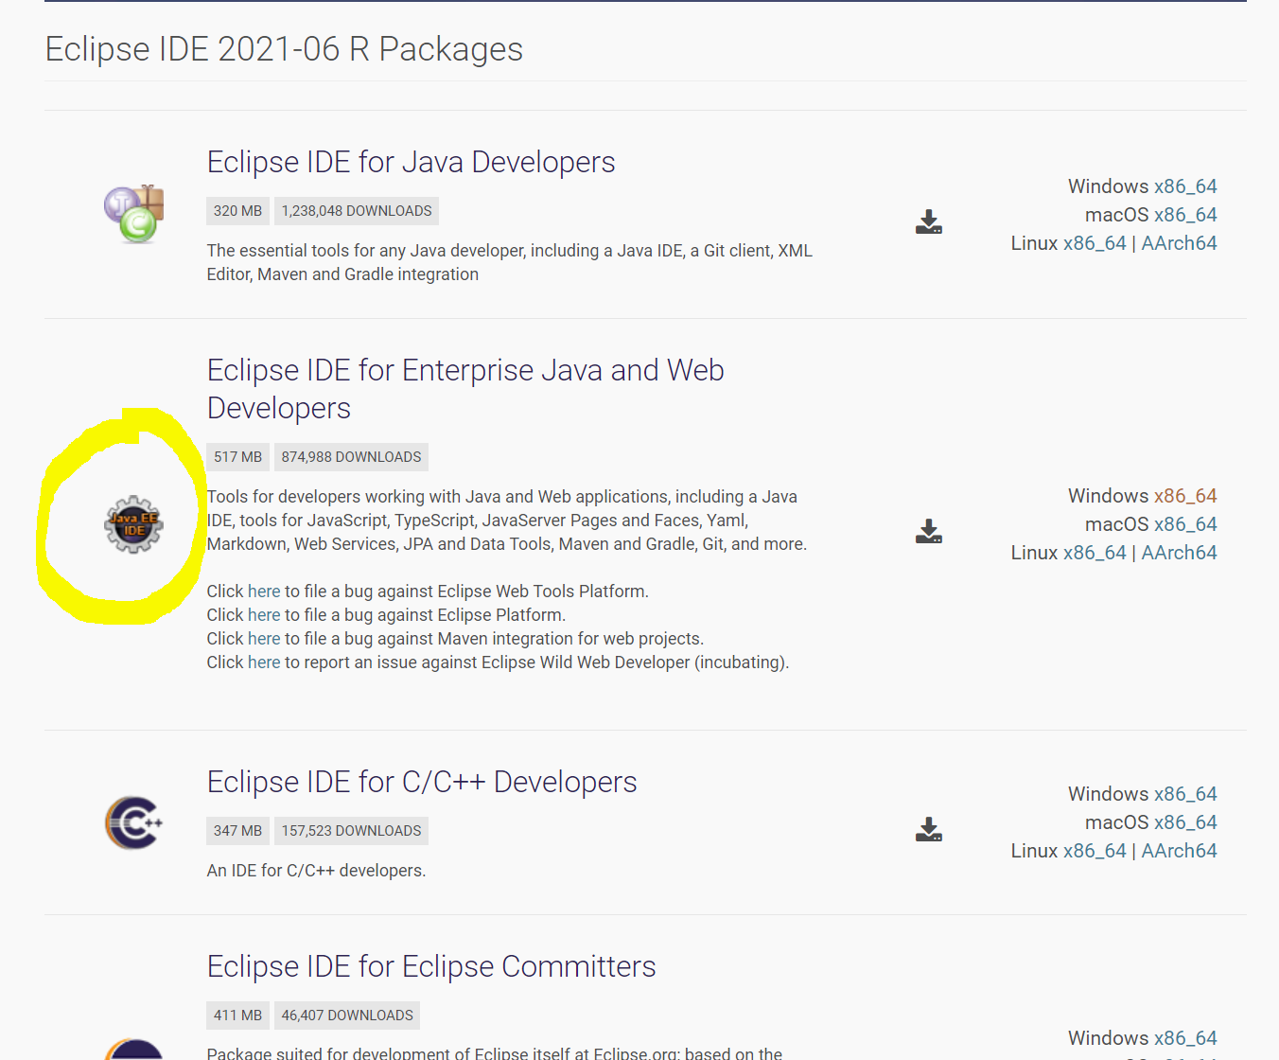Click the 46,407 DOWNLOADS badge
This screenshot has width=1279, height=1060.
click(x=347, y=1016)
